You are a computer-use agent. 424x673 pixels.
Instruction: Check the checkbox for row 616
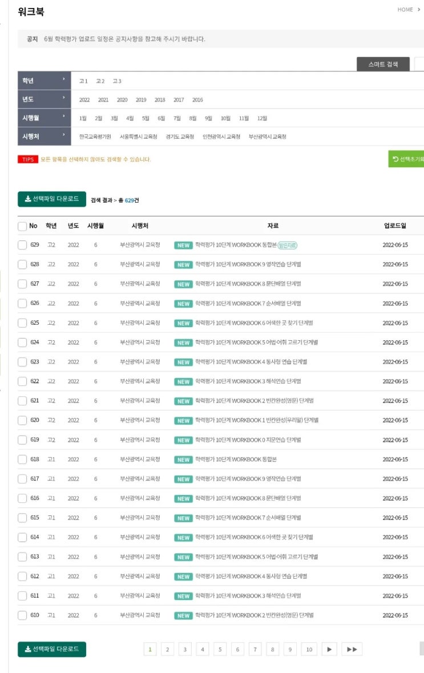pos(22,498)
